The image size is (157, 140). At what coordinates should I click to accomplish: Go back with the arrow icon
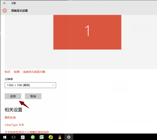coord(5,3)
